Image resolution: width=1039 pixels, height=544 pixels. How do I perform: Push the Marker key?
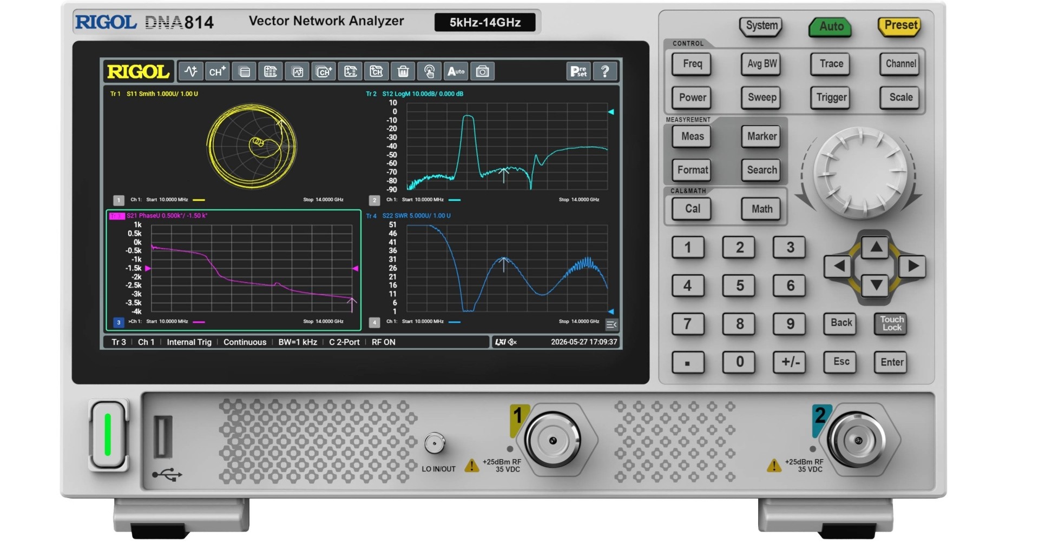(761, 136)
